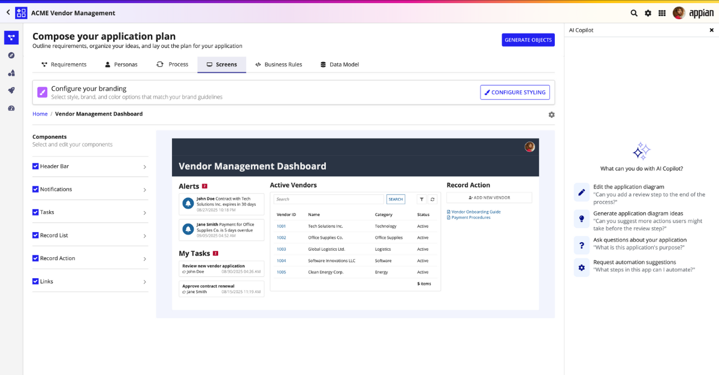Click the rocket icon in left sidebar
The width and height of the screenshot is (719, 375).
(11, 90)
